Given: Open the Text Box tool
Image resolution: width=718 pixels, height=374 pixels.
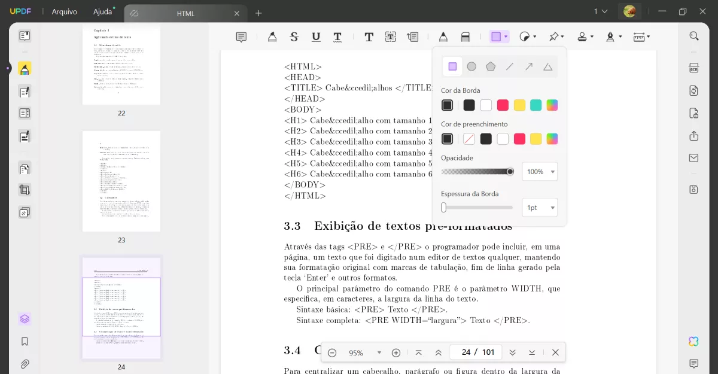Looking at the screenshot, I should pyautogui.click(x=390, y=37).
